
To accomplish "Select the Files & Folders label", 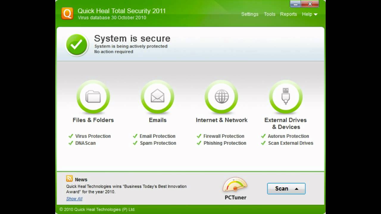I will pyautogui.click(x=93, y=120).
